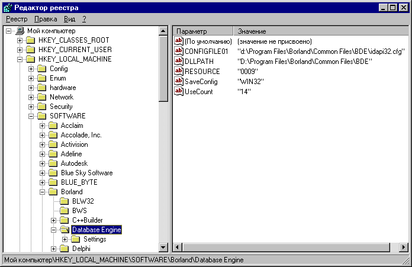Click the RESOURCE value's ab icon
The width and height of the screenshot is (412, 267).
pyautogui.click(x=179, y=72)
